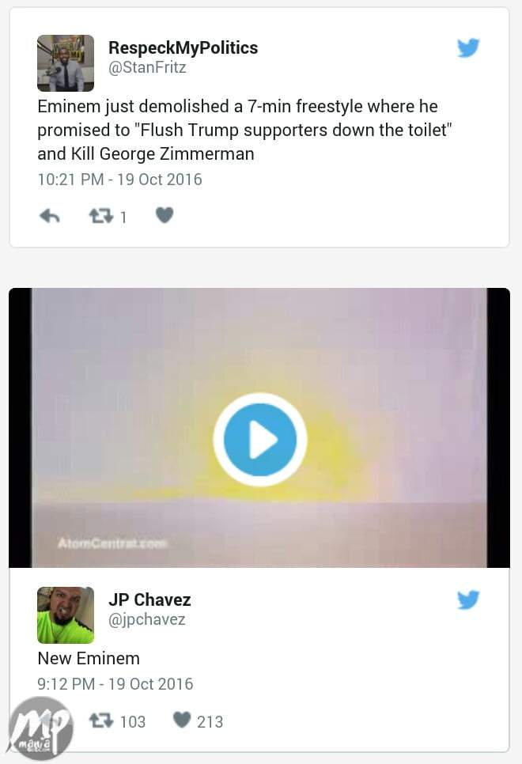The width and height of the screenshot is (522, 764).
Task: Click the New Eminem tweet text
Action: [89, 658]
